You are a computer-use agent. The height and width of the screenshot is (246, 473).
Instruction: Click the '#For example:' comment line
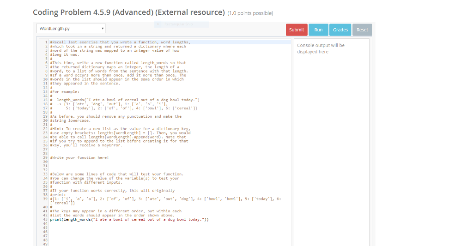[65, 92]
